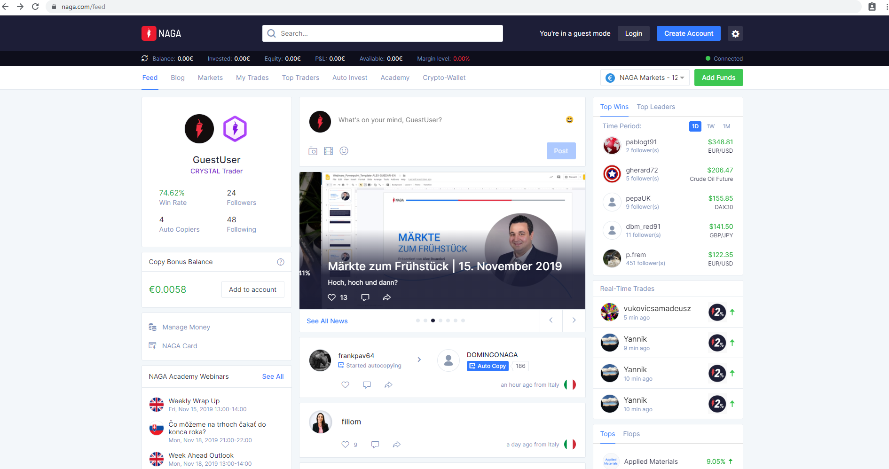The height and width of the screenshot is (469, 889).
Task: Click the Post button
Action: [561, 151]
